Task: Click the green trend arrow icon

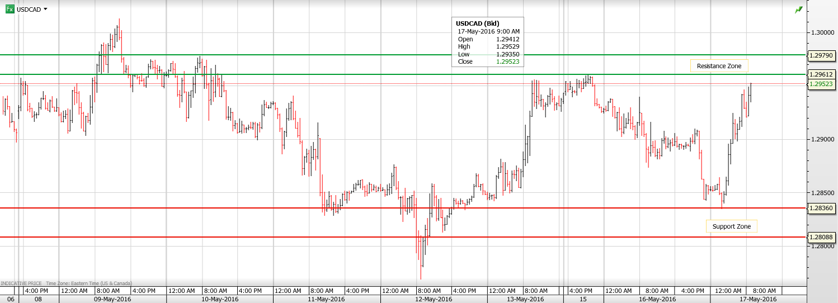Action: point(798,10)
